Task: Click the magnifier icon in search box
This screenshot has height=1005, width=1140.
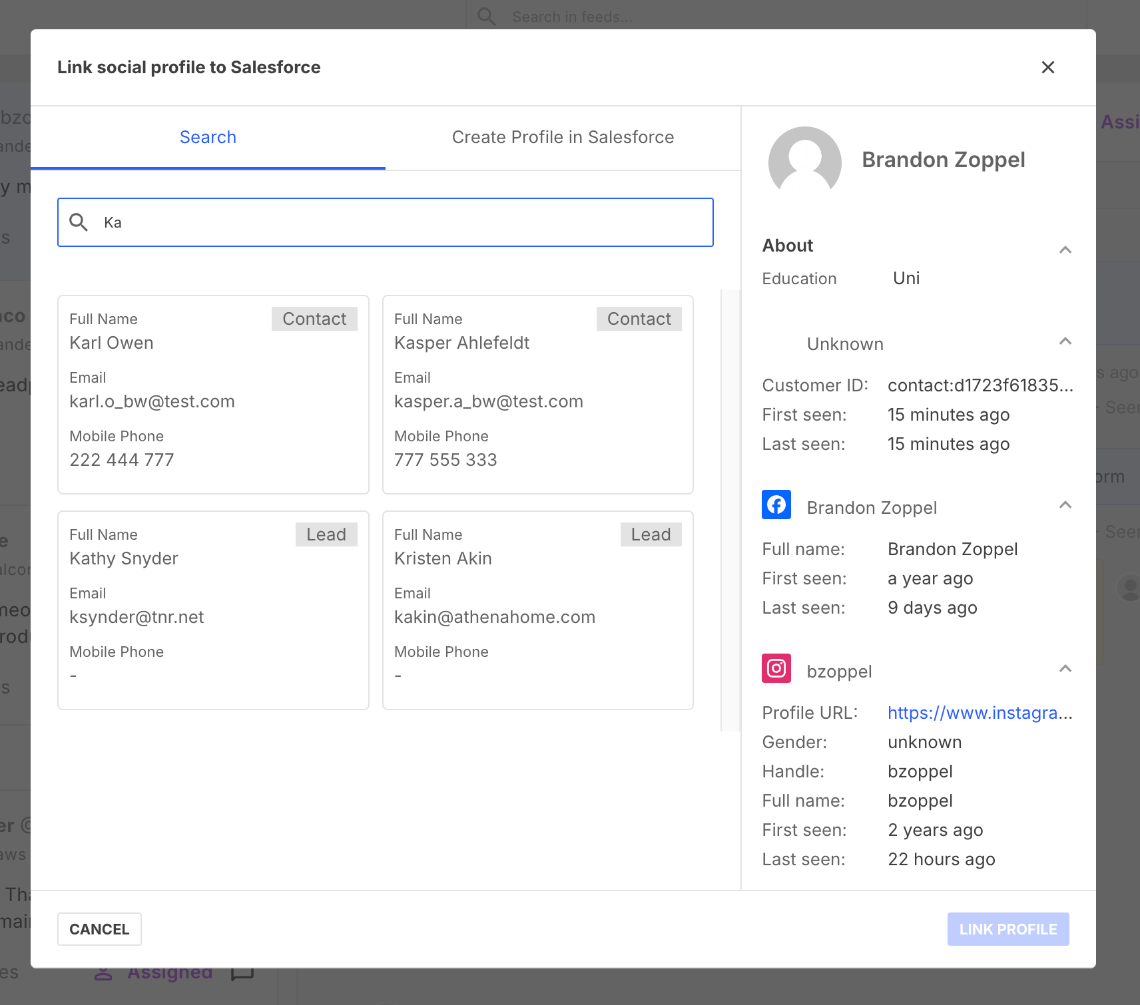Action: click(x=79, y=222)
